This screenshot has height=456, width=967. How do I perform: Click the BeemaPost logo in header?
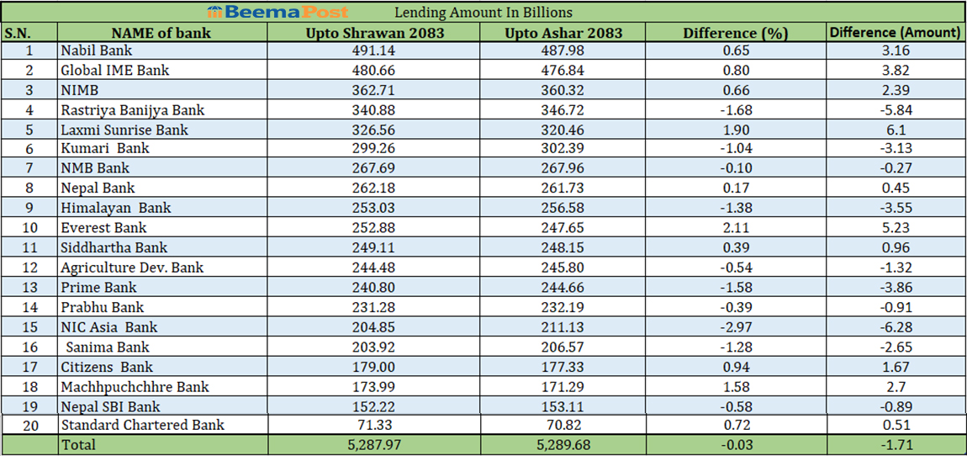pyautogui.click(x=278, y=12)
